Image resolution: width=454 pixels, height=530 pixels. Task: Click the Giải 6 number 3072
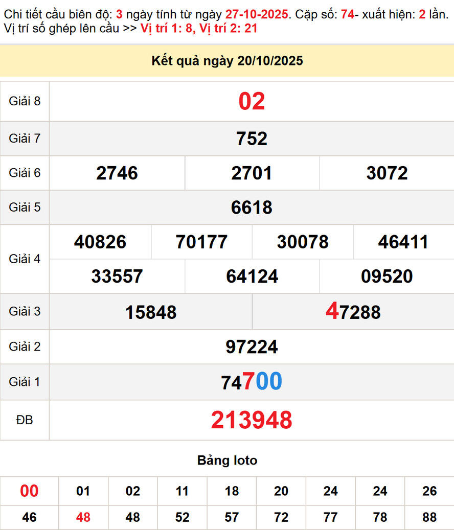point(387,173)
